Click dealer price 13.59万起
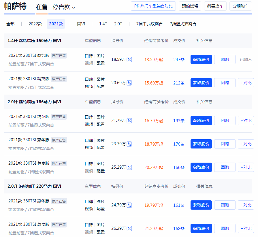This screenshot has height=237, width=258. tap(154, 60)
